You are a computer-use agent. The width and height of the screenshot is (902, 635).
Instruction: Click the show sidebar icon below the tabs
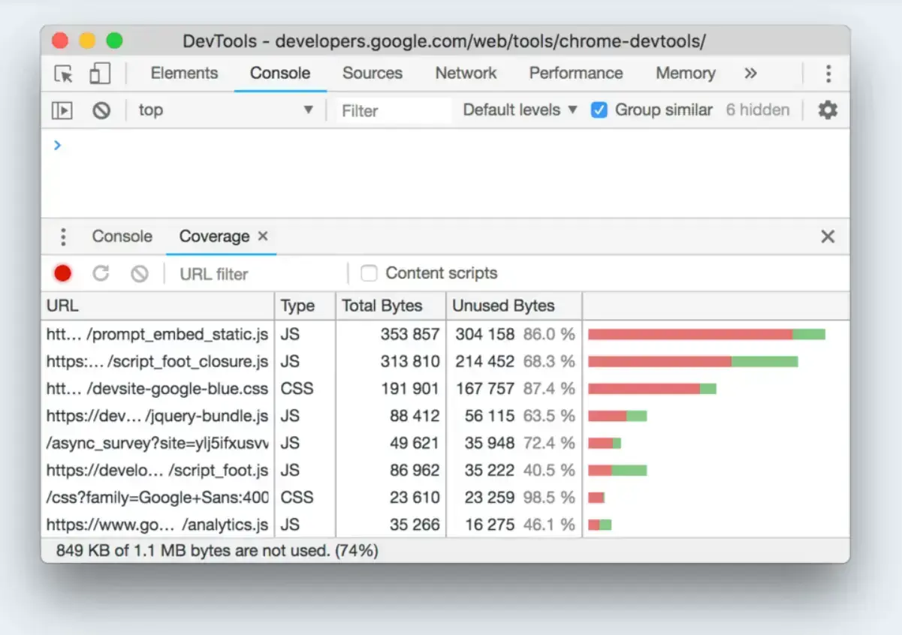(62, 110)
